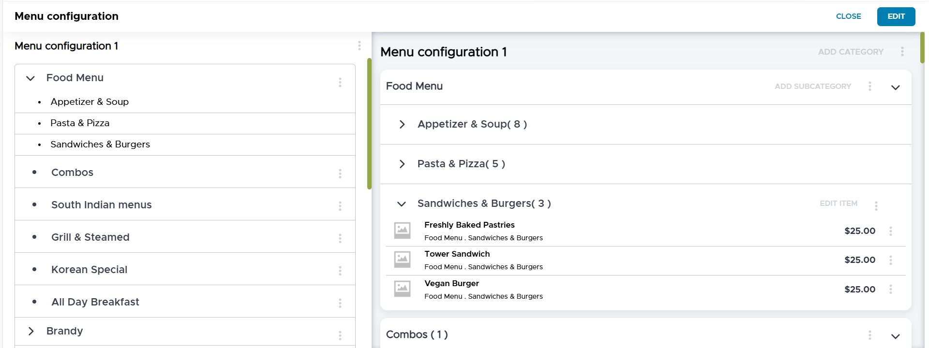Screen dimensions: 929x348
Task: Collapse Food Menu panel on right
Action: [895, 87]
